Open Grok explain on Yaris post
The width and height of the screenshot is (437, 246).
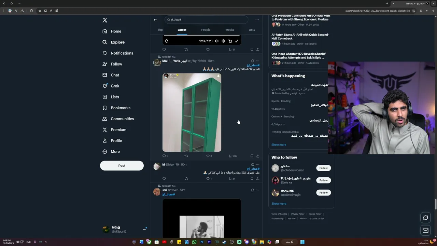click(253, 61)
